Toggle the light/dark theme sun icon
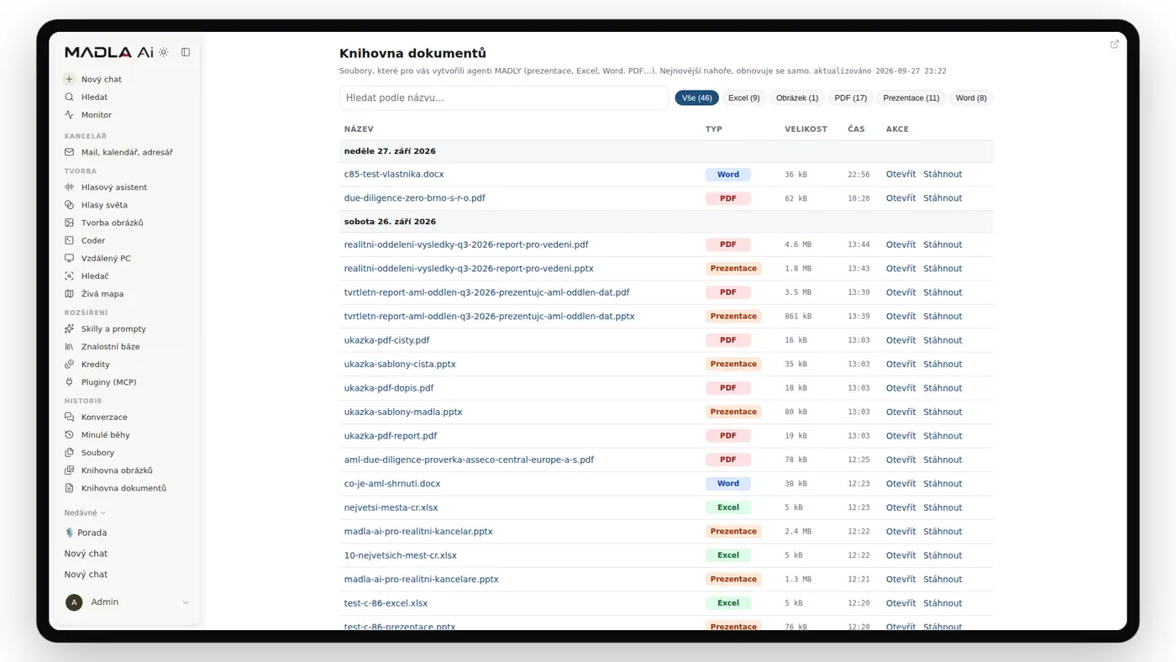This screenshot has height=662, width=1176. (164, 52)
